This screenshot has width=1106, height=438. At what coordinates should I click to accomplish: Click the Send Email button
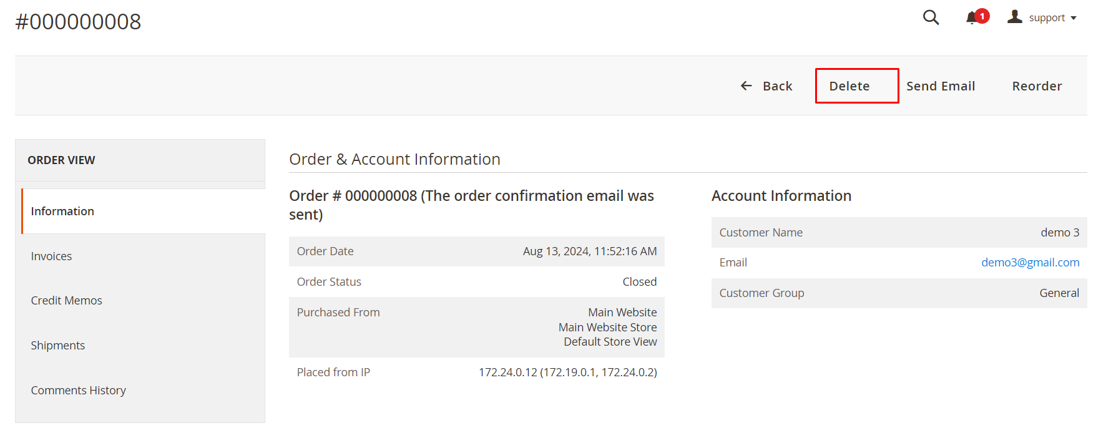tap(941, 86)
